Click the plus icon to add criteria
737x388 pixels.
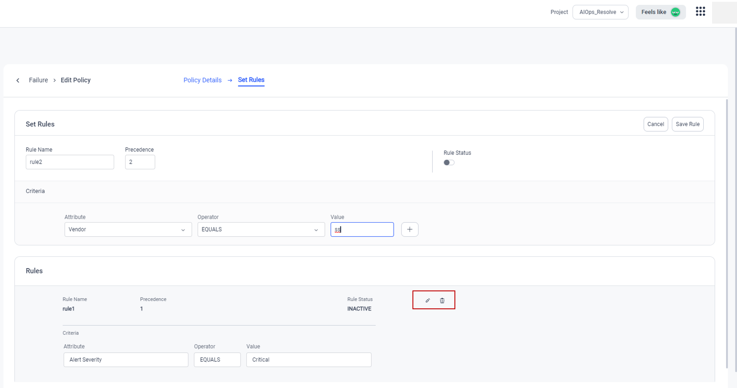(409, 230)
